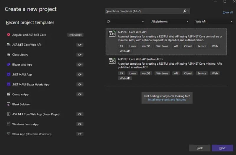Click the ASP.NET Core Web API icon in recent templates
The width and height of the screenshot is (236, 155).
9,45
